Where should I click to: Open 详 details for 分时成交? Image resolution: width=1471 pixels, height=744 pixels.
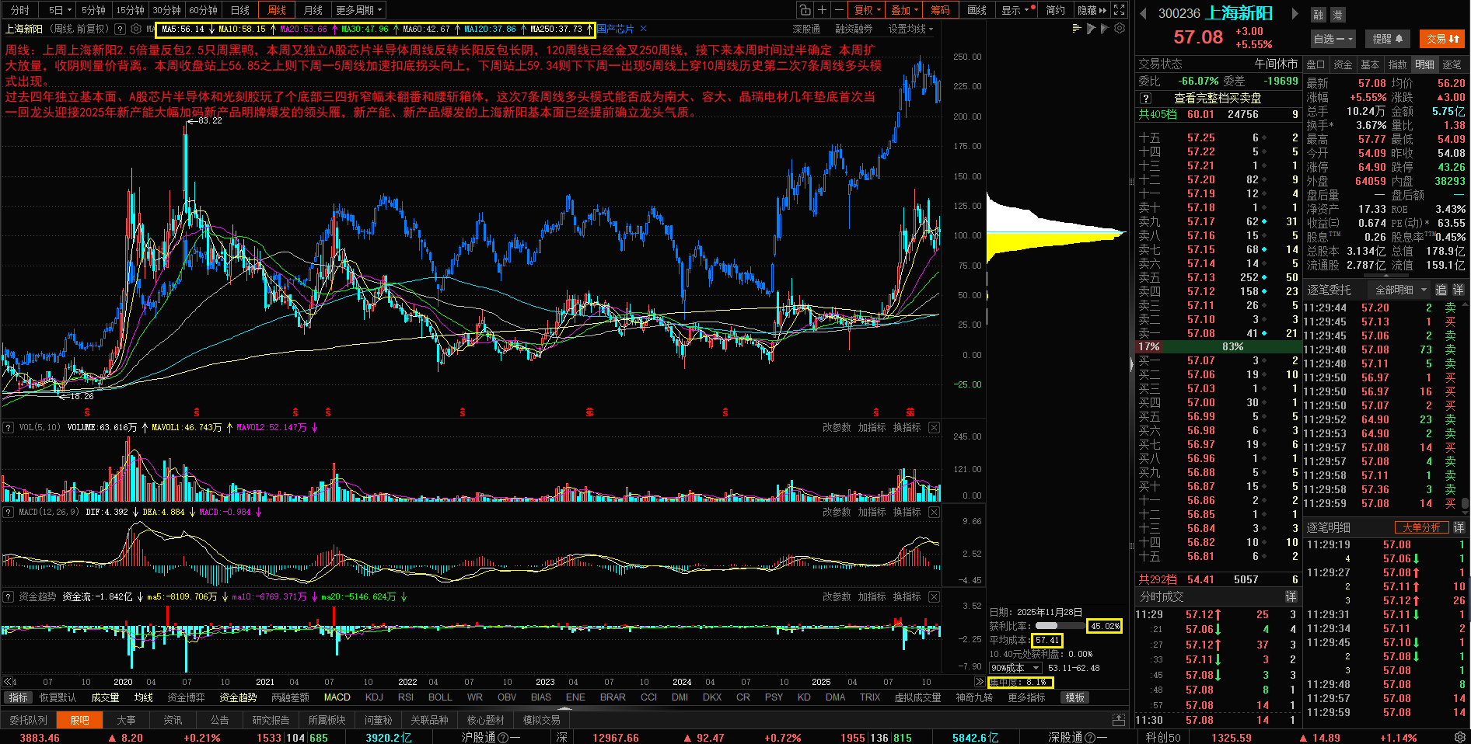[x=1291, y=596]
